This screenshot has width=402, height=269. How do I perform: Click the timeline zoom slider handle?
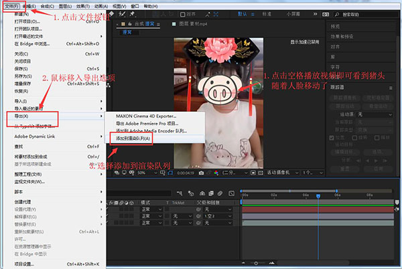pos(256,263)
